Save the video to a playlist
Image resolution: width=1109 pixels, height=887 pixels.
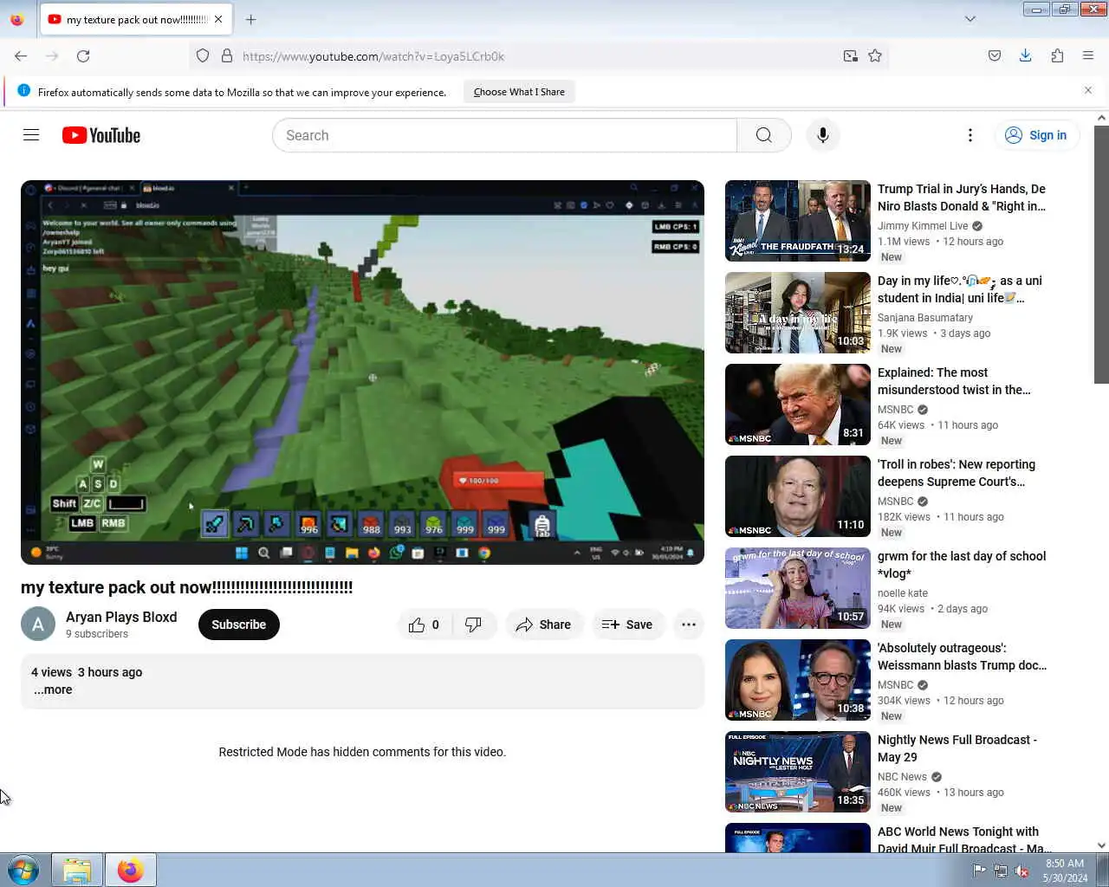[627, 625]
